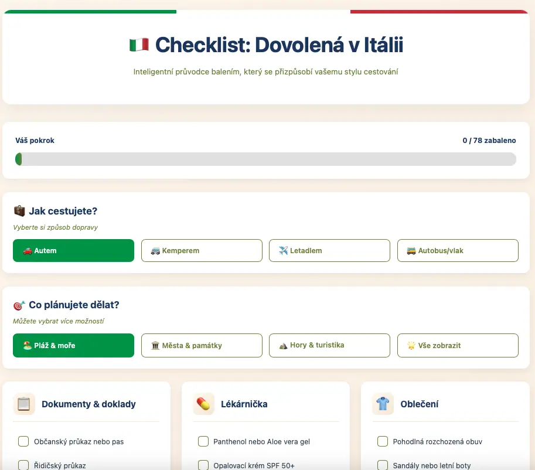Choose Kemperem as travel mode

tap(202, 251)
